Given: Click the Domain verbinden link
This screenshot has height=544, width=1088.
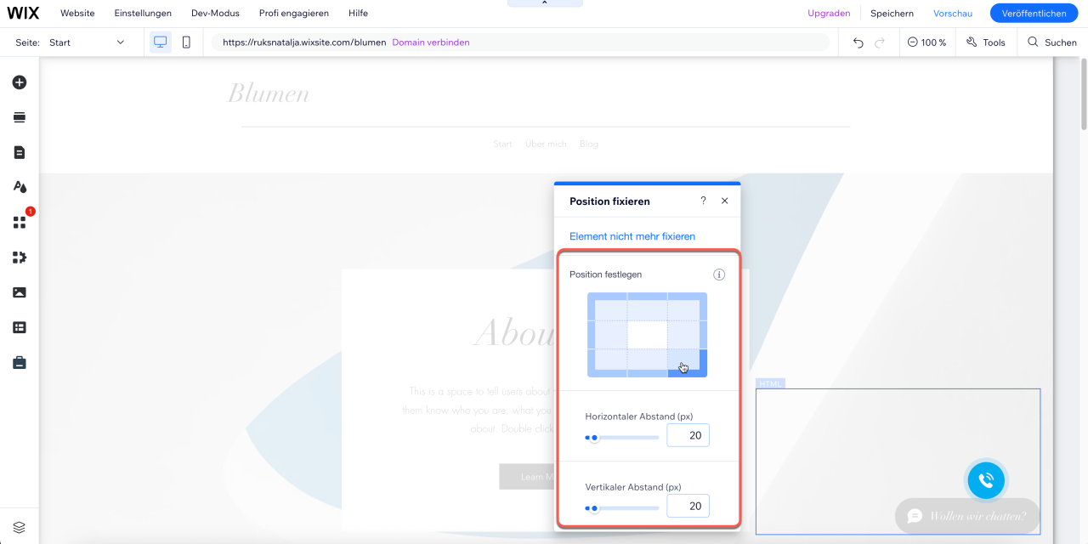Looking at the screenshot, I should (431, 42).
